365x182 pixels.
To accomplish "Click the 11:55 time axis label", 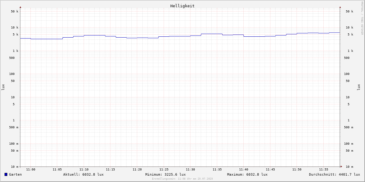I will pyautogui.click(x=324, y=170).
